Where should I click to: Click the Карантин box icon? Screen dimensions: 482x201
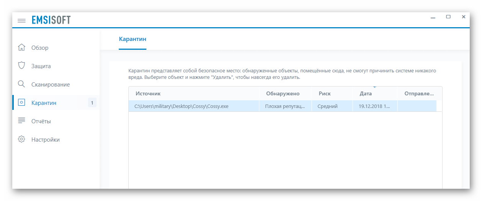[22, 102]
